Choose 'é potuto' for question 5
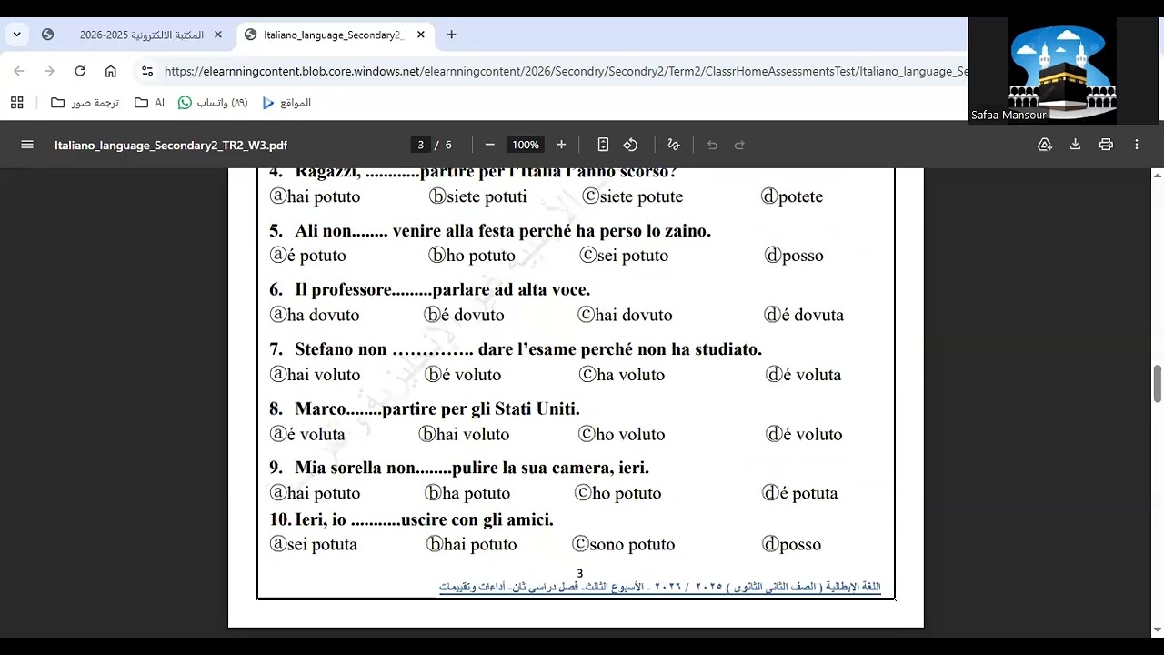The width and height of the screenshot is (1164, 655). click(308, 256)
